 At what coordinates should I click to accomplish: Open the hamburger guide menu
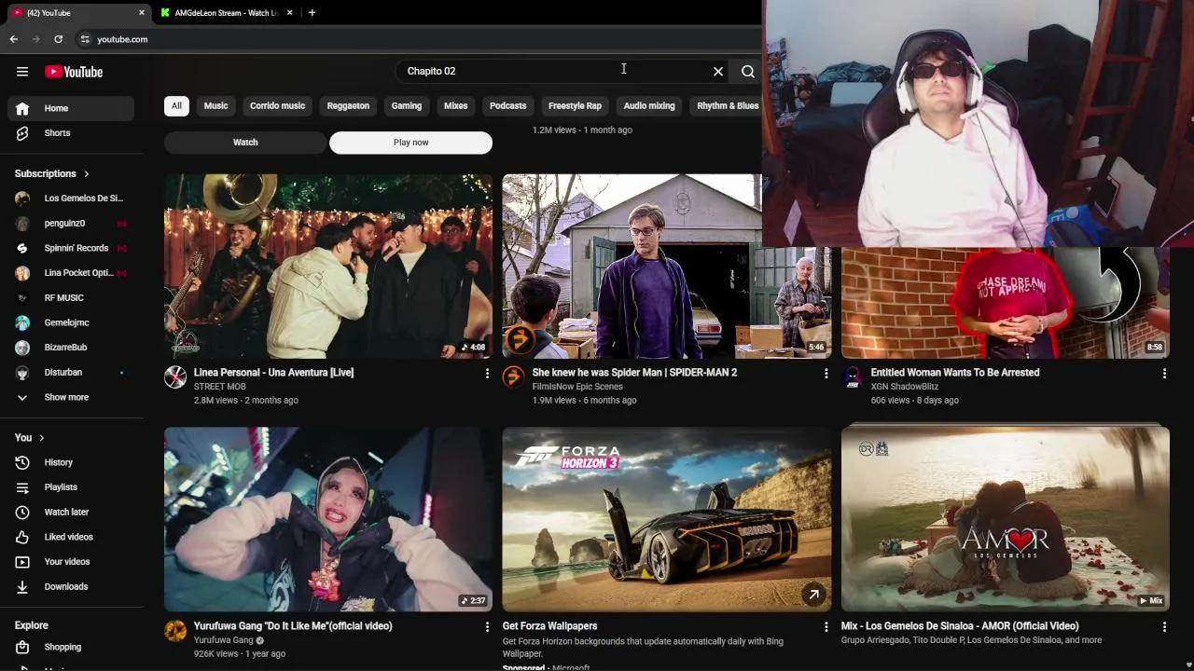(x=22, y=72)
